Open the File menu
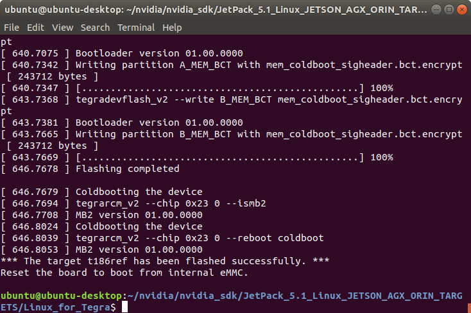 [x=12, y=28]
